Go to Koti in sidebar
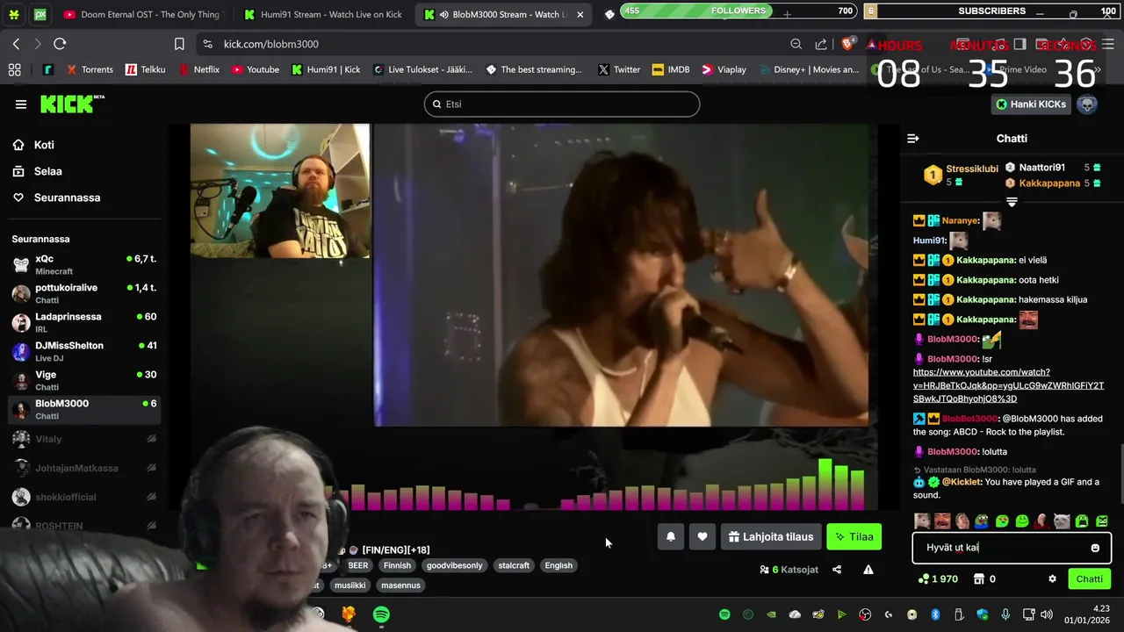Image resolution: width=1124 pixels, height=632 pixels. coord(44,145)
